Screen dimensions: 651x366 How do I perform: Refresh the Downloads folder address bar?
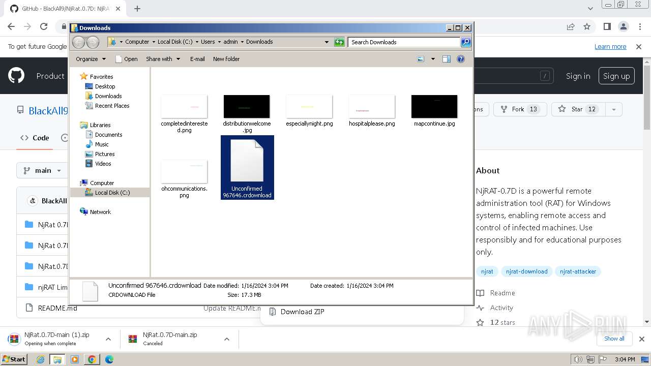coord(339,42)
